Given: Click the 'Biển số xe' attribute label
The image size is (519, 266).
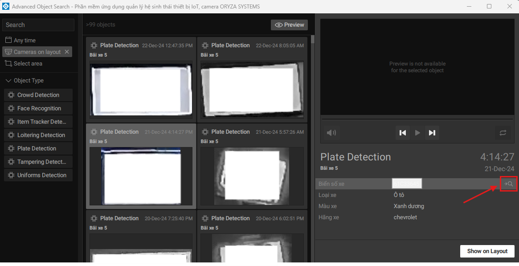Looking at the screenshot, I should [331, 184].
